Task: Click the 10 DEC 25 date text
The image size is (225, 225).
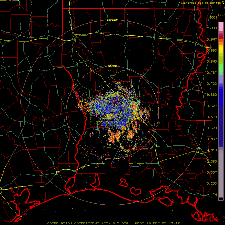Action: coord(157,223)
